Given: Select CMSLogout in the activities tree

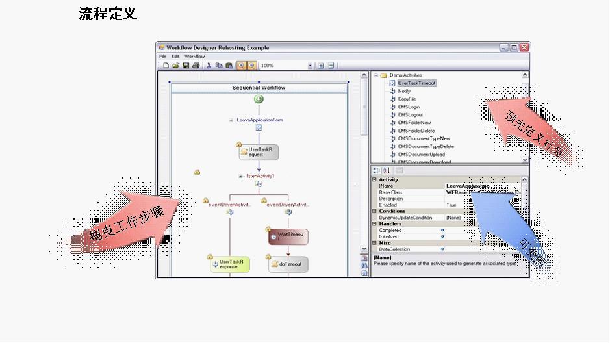Looking at the screenshot, I should 410,115.
